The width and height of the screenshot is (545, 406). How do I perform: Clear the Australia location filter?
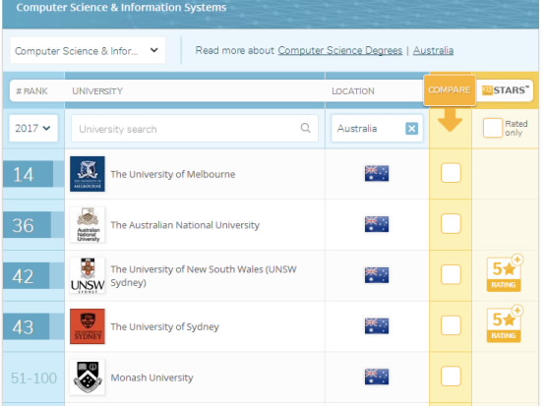pyautogui.click(x=411, y=129)
